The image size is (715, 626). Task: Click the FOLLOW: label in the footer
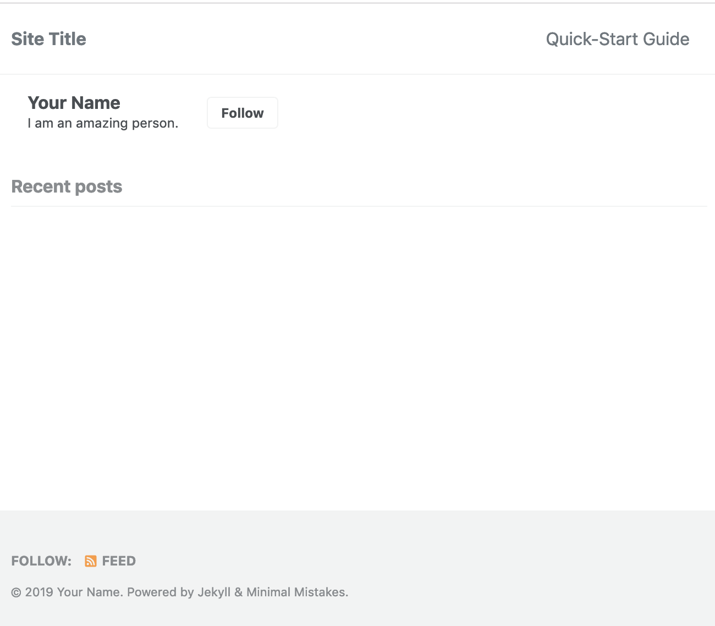pyautogui.click(x=41, y=561)
